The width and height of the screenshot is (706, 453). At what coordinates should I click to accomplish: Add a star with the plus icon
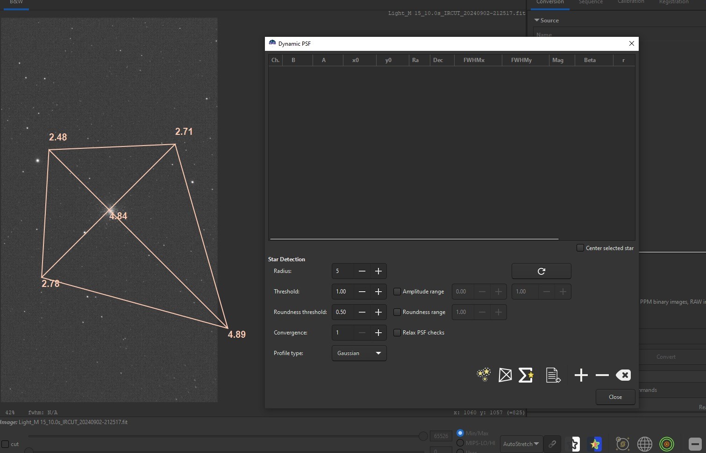pos(581,375)
